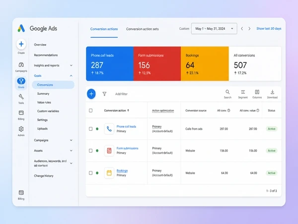The image size is (298, 224).
Task: Click 'Calls from ads' conversion source cell
Action: [x=194, y=129]
